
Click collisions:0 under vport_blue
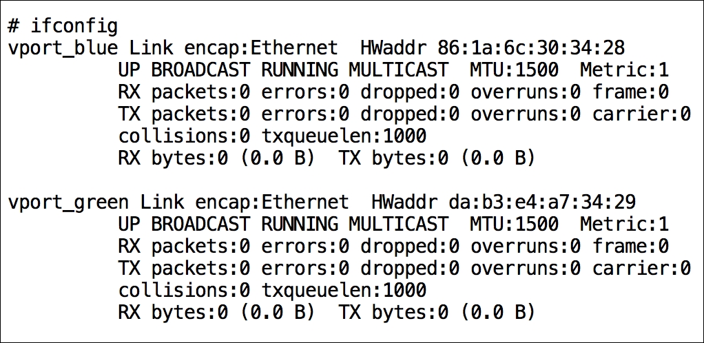click(184, 136)
